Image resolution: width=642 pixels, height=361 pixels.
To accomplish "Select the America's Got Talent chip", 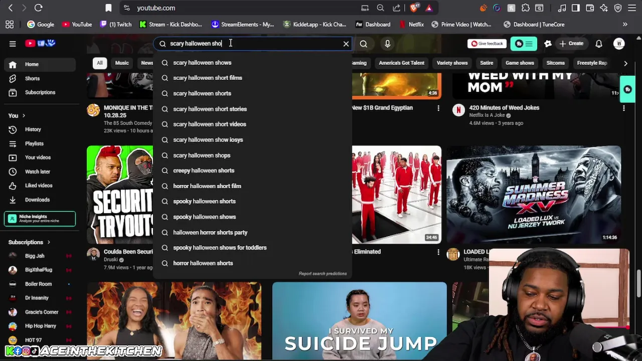I will pos(401,63).
